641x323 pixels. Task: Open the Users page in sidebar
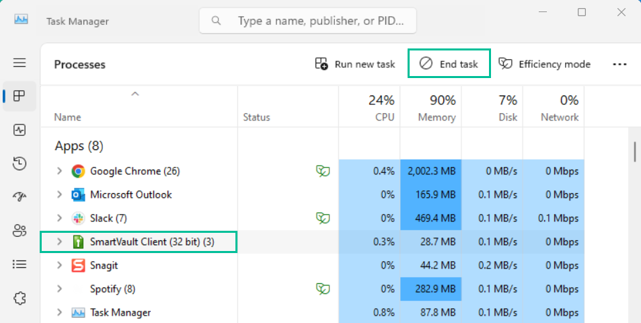point(20,231)
